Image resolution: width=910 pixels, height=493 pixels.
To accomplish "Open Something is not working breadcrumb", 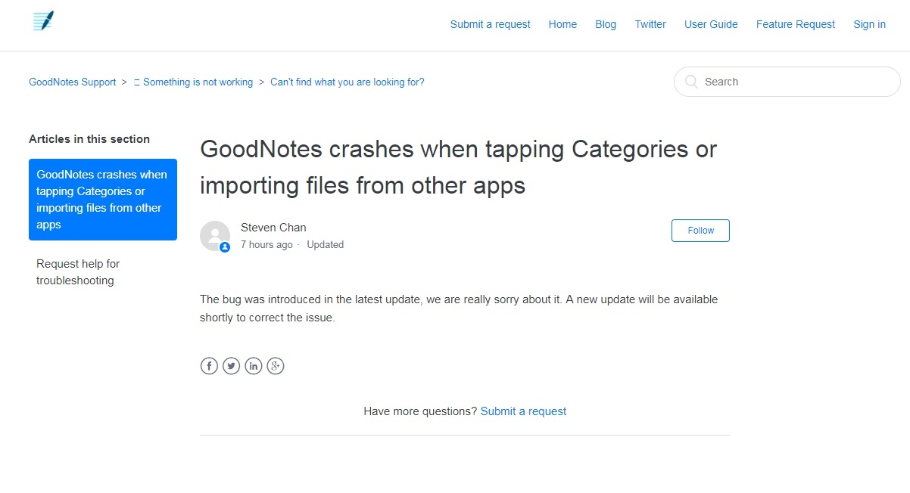I will [x=193, y=82].
